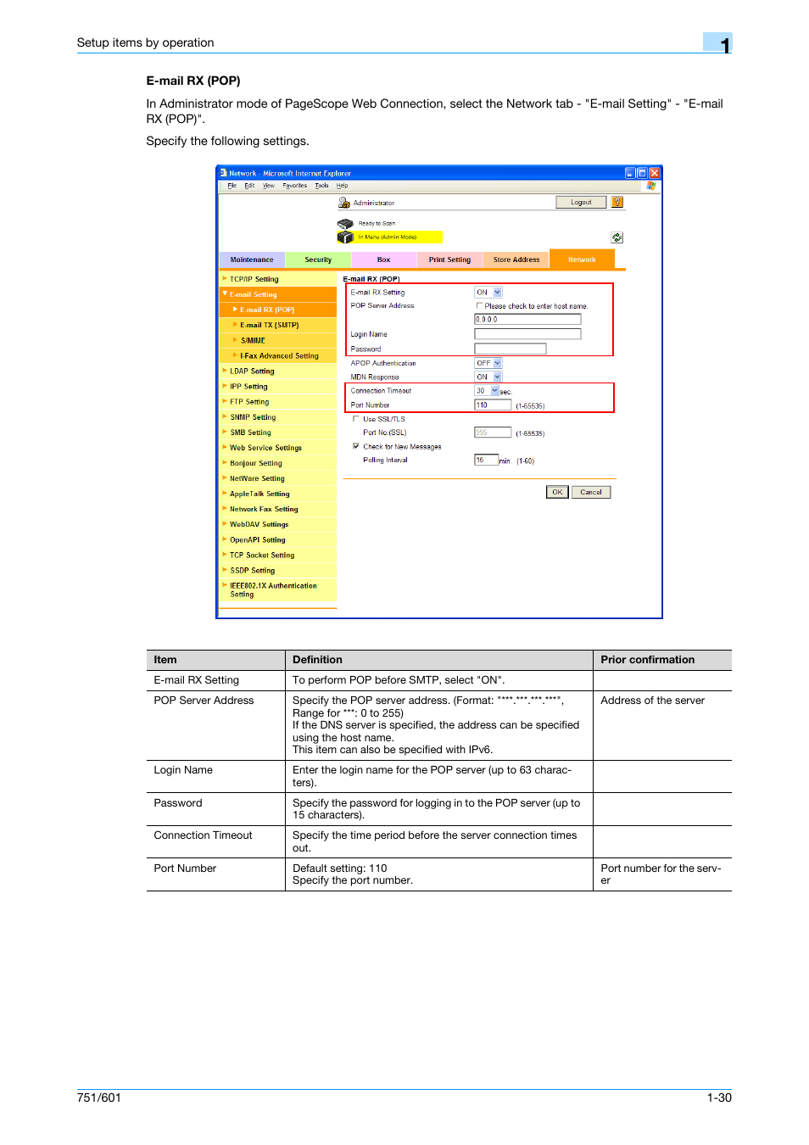
Task: Click the printer status icon
Action: pos(344,224)
